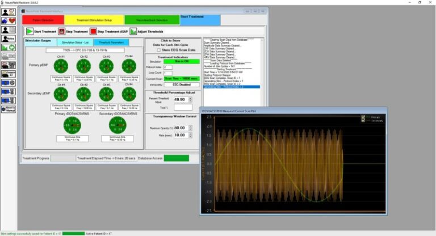The height and width of the screenshot is (236, 436).
Task: Click the Rate (msec) spinner arrows
Action: (x=191, y=135)
